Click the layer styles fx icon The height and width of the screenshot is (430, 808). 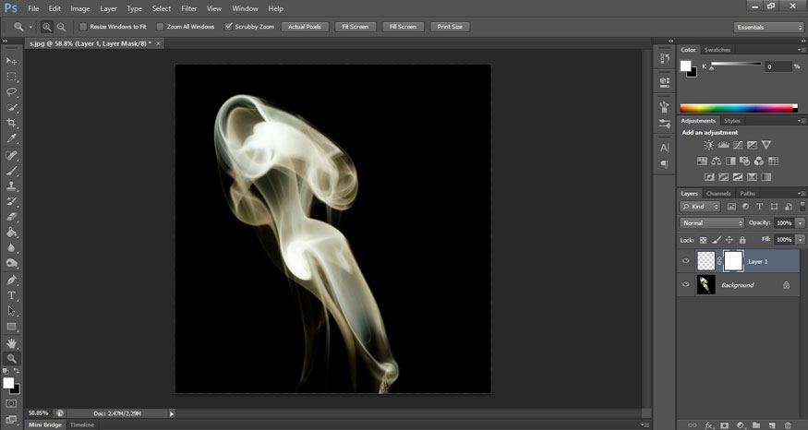pos(709,425)
